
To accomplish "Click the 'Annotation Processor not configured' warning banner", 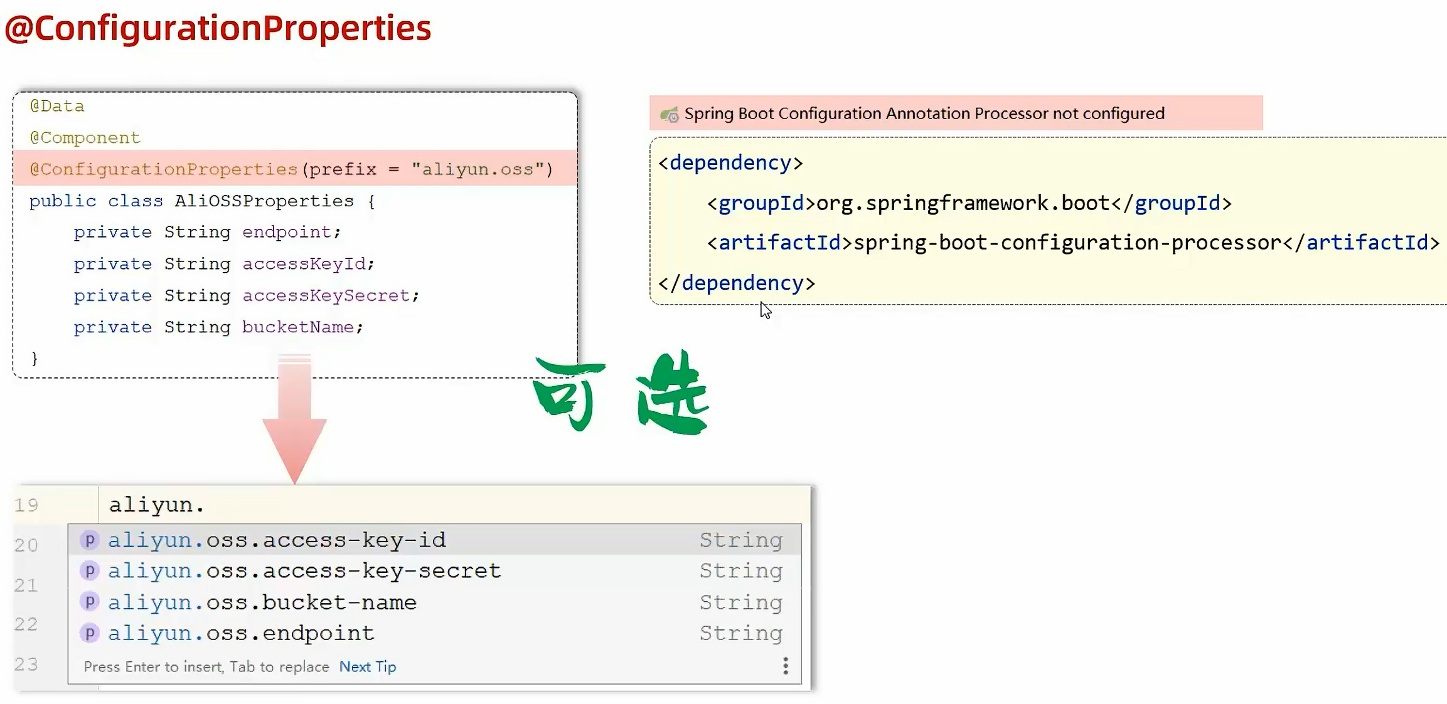I will coord(924,113).
